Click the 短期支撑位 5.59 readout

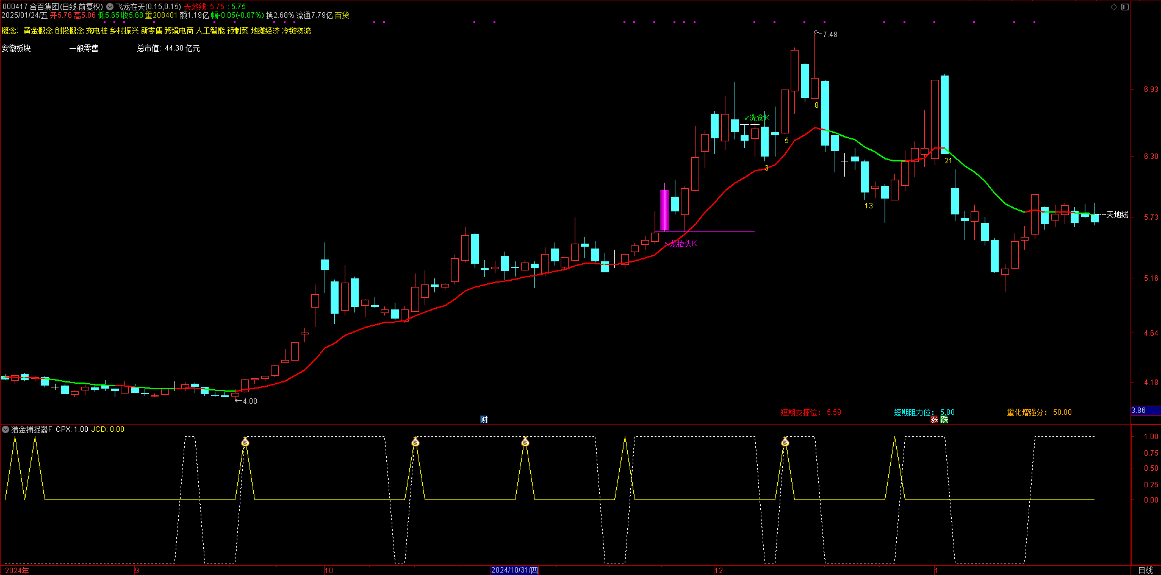(811, 412)
